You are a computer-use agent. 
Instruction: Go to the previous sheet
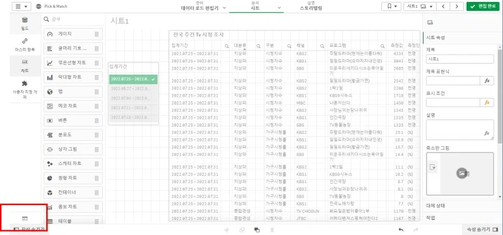tap(443, 6)
